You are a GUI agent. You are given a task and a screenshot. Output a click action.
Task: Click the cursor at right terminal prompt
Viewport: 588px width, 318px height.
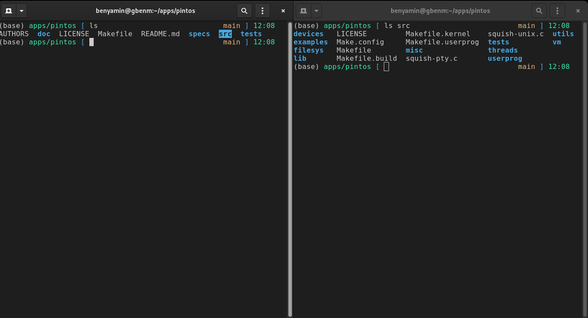click(x=386, y=66)
